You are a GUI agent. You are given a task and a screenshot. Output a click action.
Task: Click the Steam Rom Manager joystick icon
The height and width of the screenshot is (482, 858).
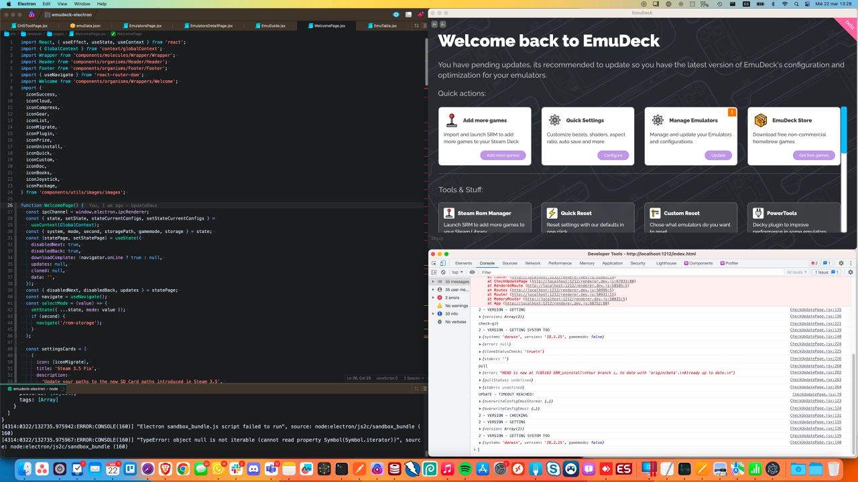pos(450,213)
